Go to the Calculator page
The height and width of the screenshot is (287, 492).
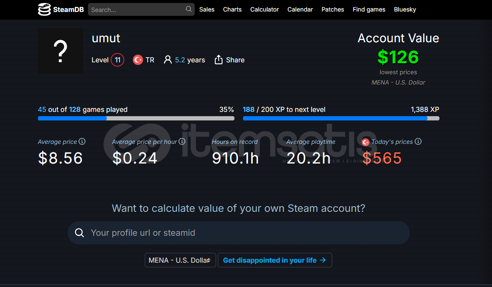[x=264, y=9]
